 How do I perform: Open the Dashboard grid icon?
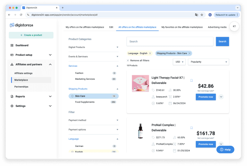click(12, 45)
